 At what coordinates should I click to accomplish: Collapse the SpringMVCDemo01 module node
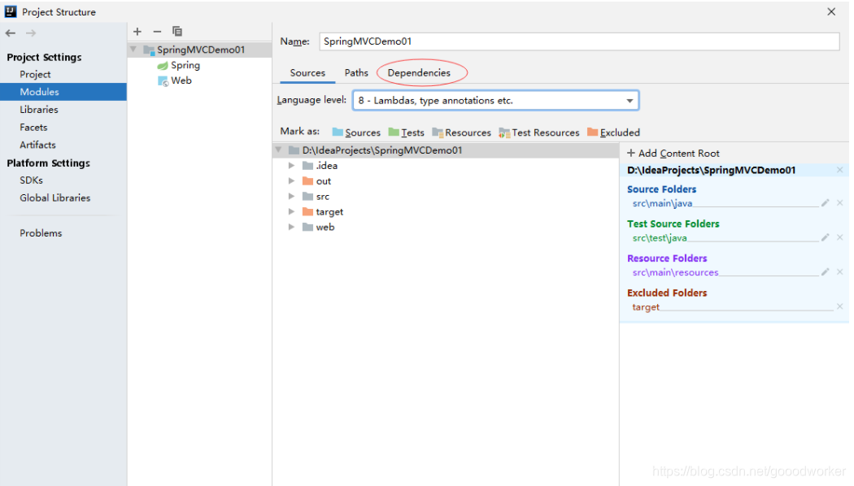tap(133, 50)
